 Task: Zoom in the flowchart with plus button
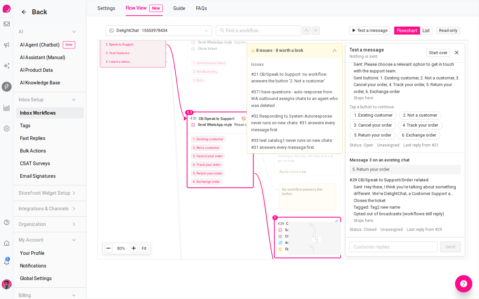(134, 248)
